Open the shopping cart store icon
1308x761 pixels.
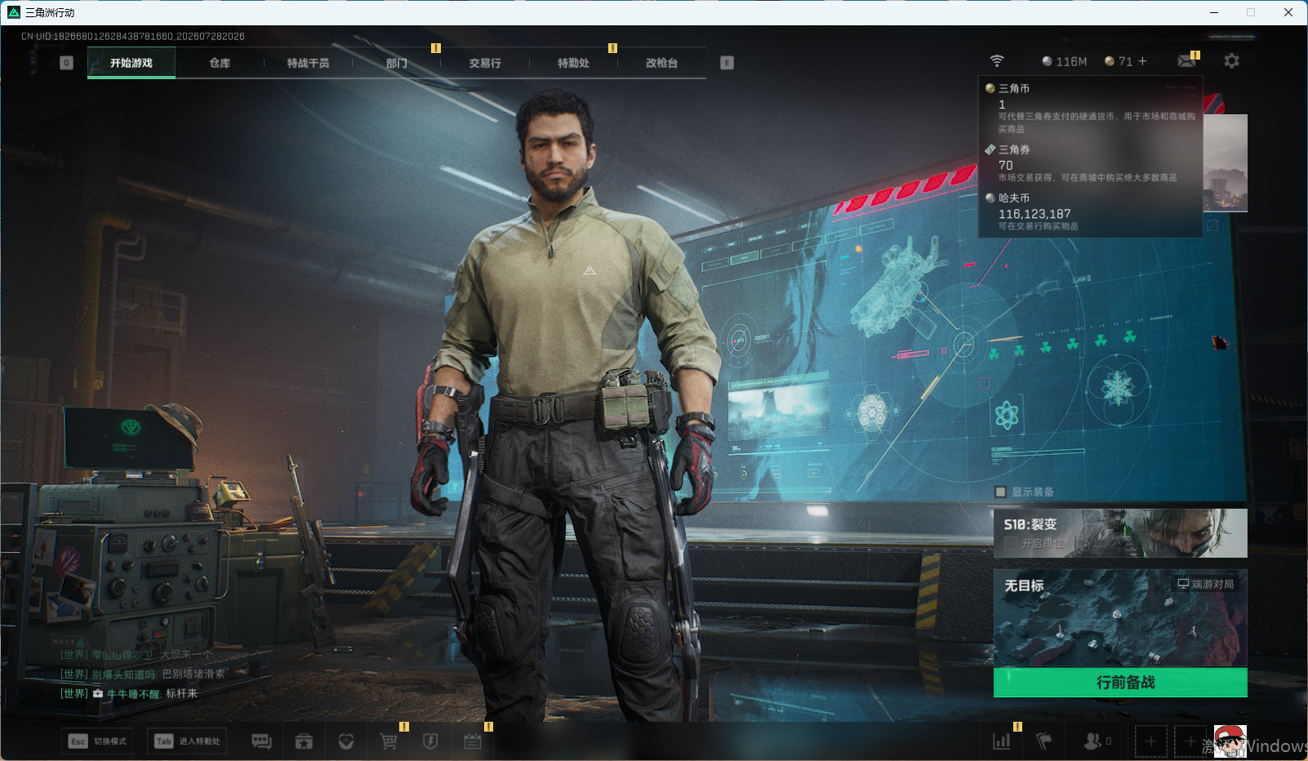(x=389, y=741)
